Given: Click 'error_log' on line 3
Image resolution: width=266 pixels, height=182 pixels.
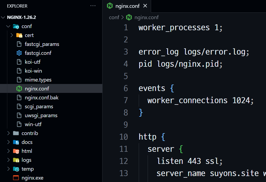Looking at the screenshot, I should coord(158,52).
